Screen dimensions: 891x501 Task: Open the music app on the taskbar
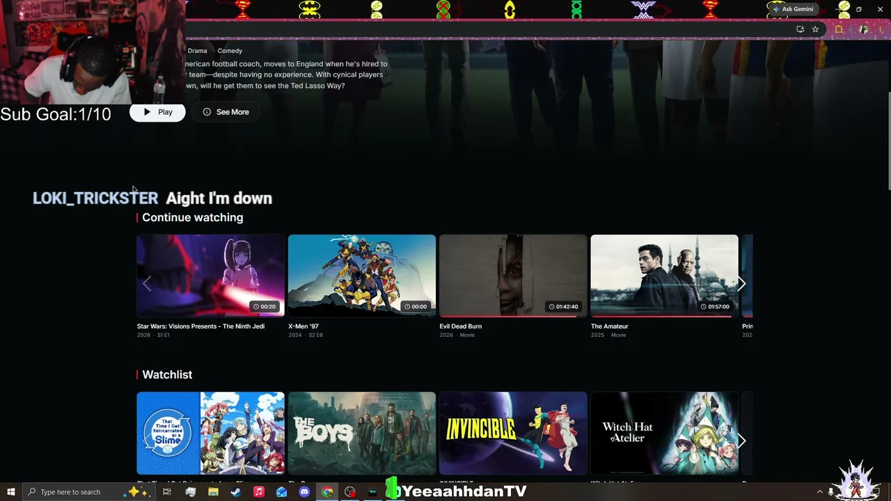[x=259, y=492]
